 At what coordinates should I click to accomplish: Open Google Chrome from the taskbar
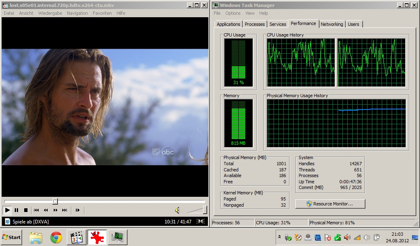pos(56,237)
